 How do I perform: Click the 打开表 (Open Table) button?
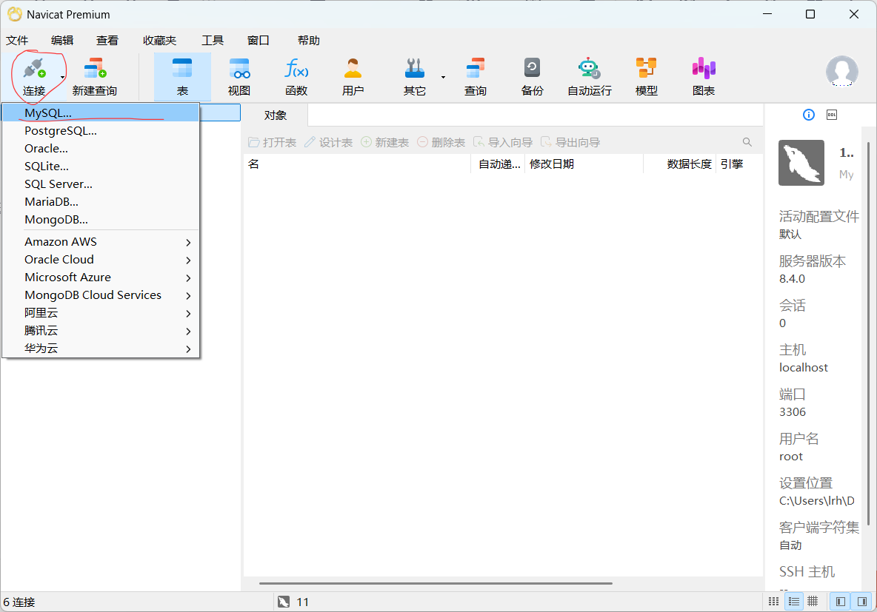pos(273,143)
